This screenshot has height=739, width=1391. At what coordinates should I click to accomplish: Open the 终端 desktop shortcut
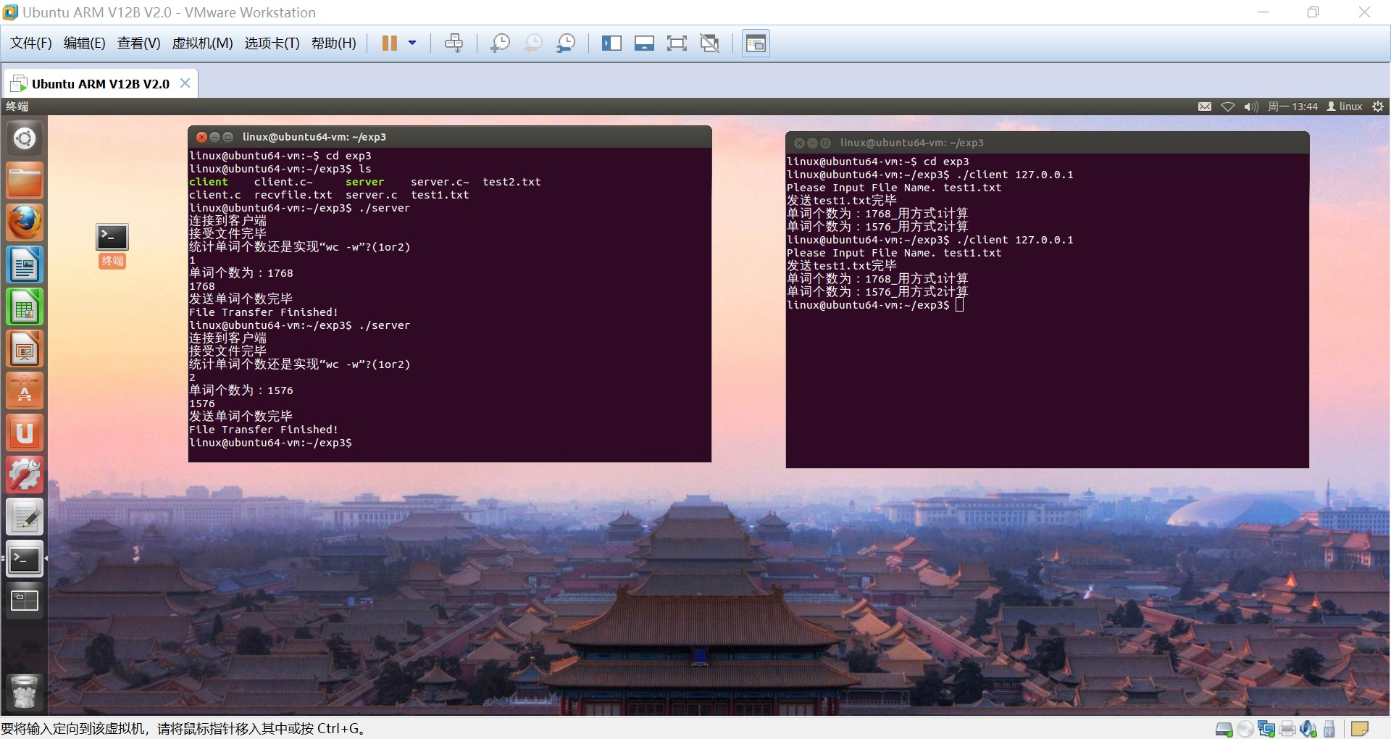point(112,246)
